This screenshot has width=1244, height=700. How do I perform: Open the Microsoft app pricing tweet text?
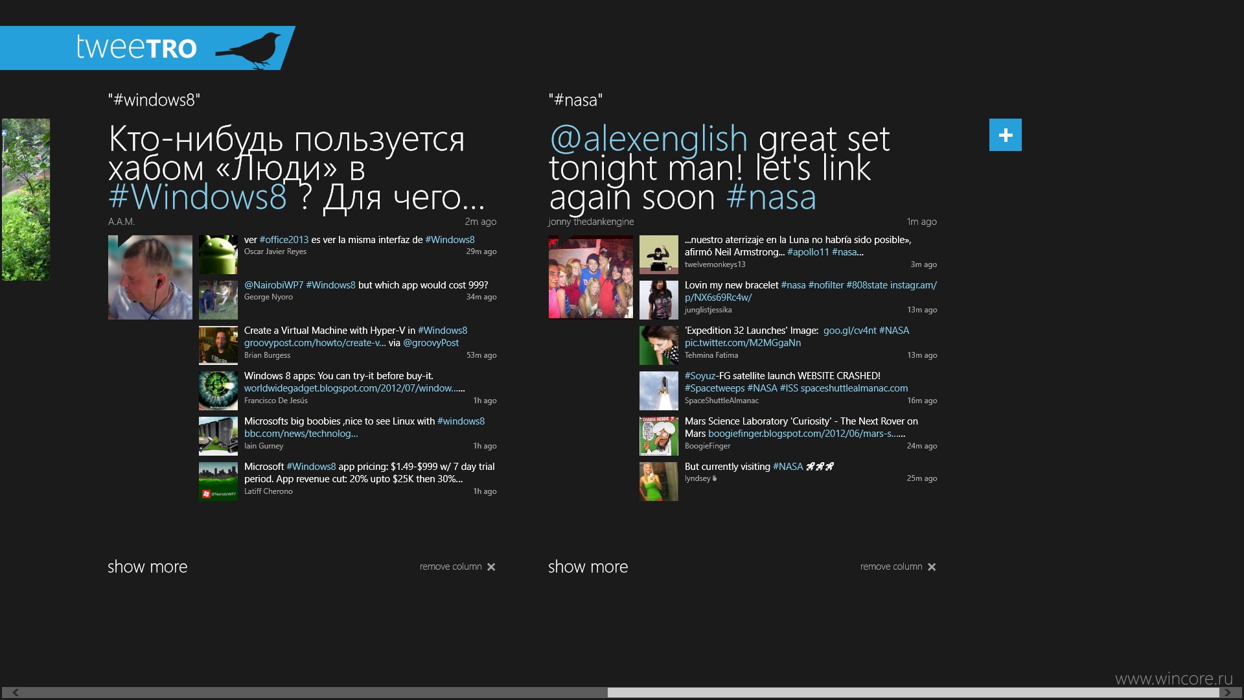click(x=369, y=472)
